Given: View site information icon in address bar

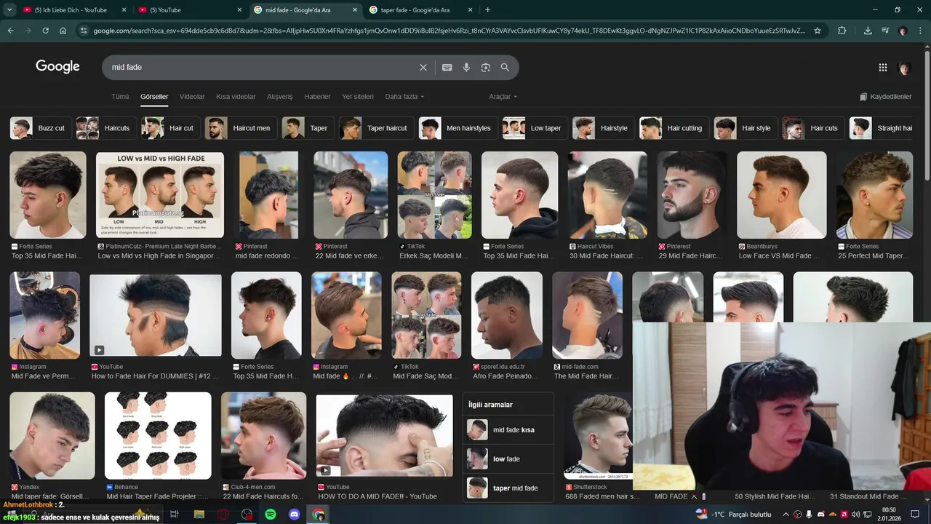Looking at the screenshot, I should pos(84,31).
